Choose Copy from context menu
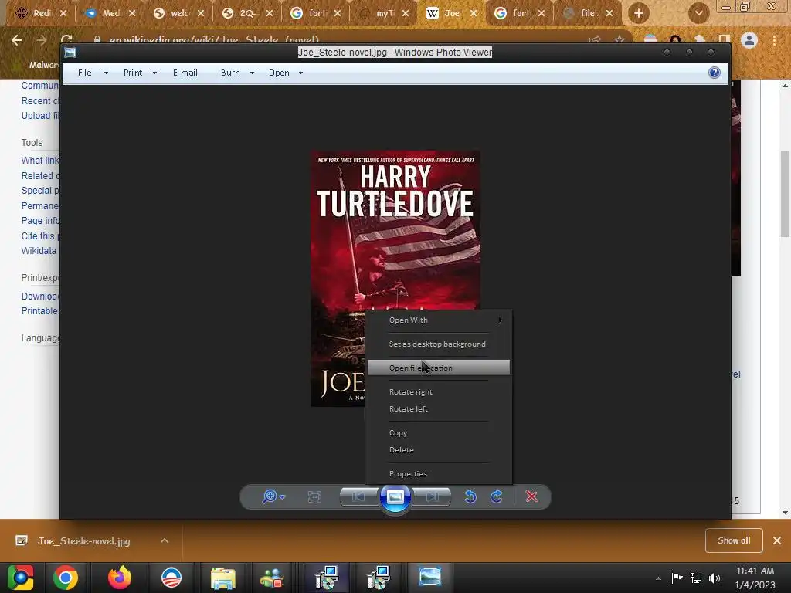The image size is (791, 593). click(x=439, y=432)
